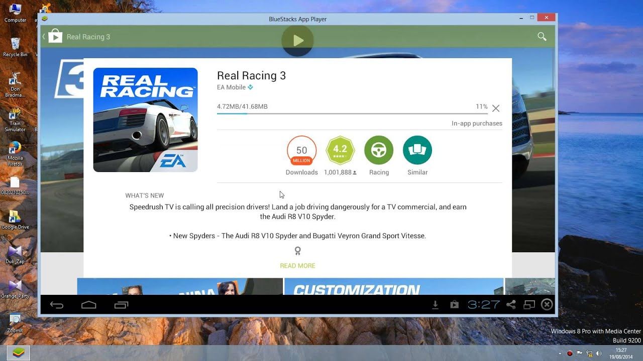The height and width of the screenshot is (361, 643).
Task: Open network tray icon with warning
Action: [x=589, y=353]
